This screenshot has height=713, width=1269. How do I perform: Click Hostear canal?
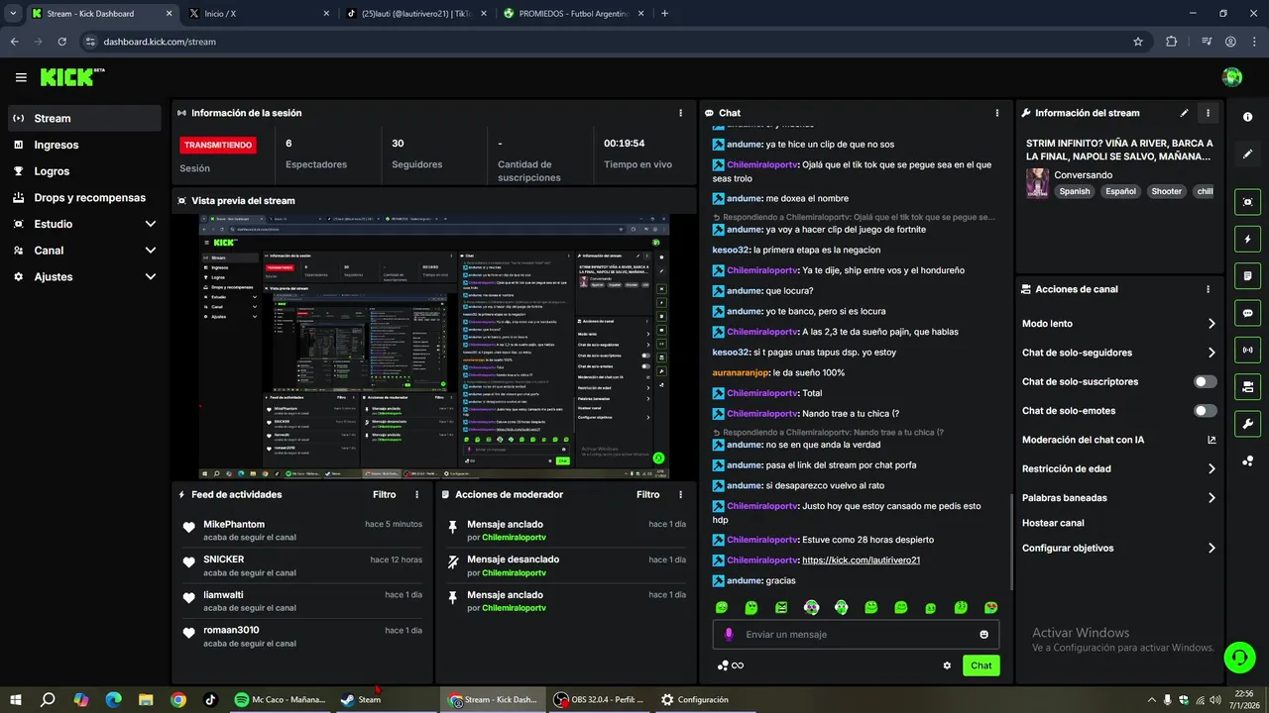click(x=1053, y=523)
